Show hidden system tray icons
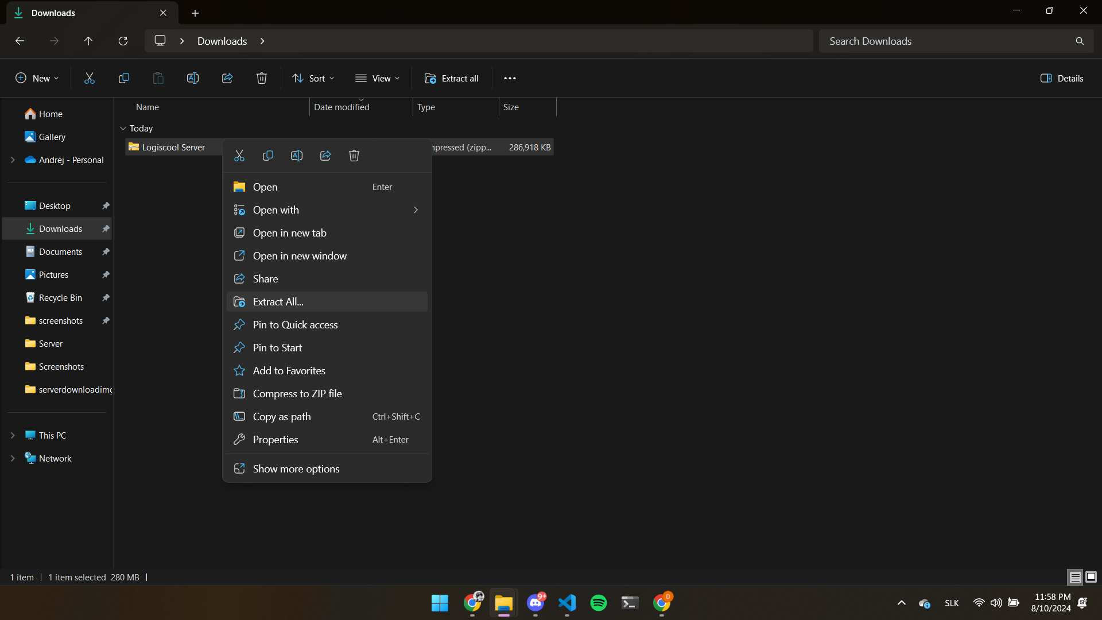This screenshot has width=1102, height=620. click(x=902, y=603)
